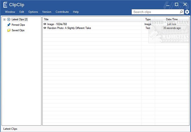Image resolution: width=191 pixels, height=132 pixels.
Task: Click 'Latest Clips' in status bar
Action: [x=10, y=129]
